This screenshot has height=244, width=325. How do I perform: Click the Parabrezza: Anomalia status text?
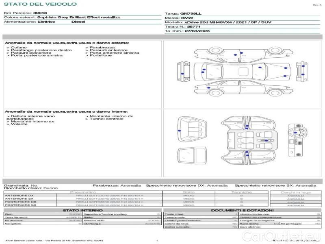click(x=117, y=185)
